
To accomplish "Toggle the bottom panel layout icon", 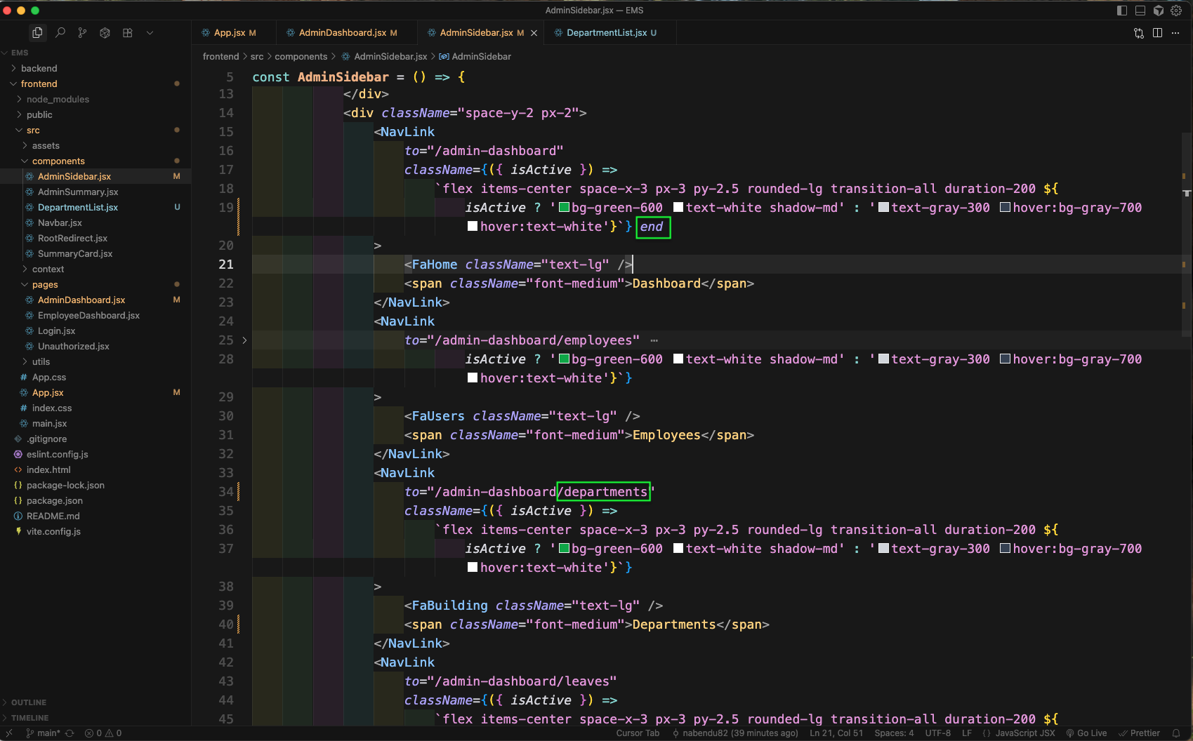I will tap(1140, 11).
